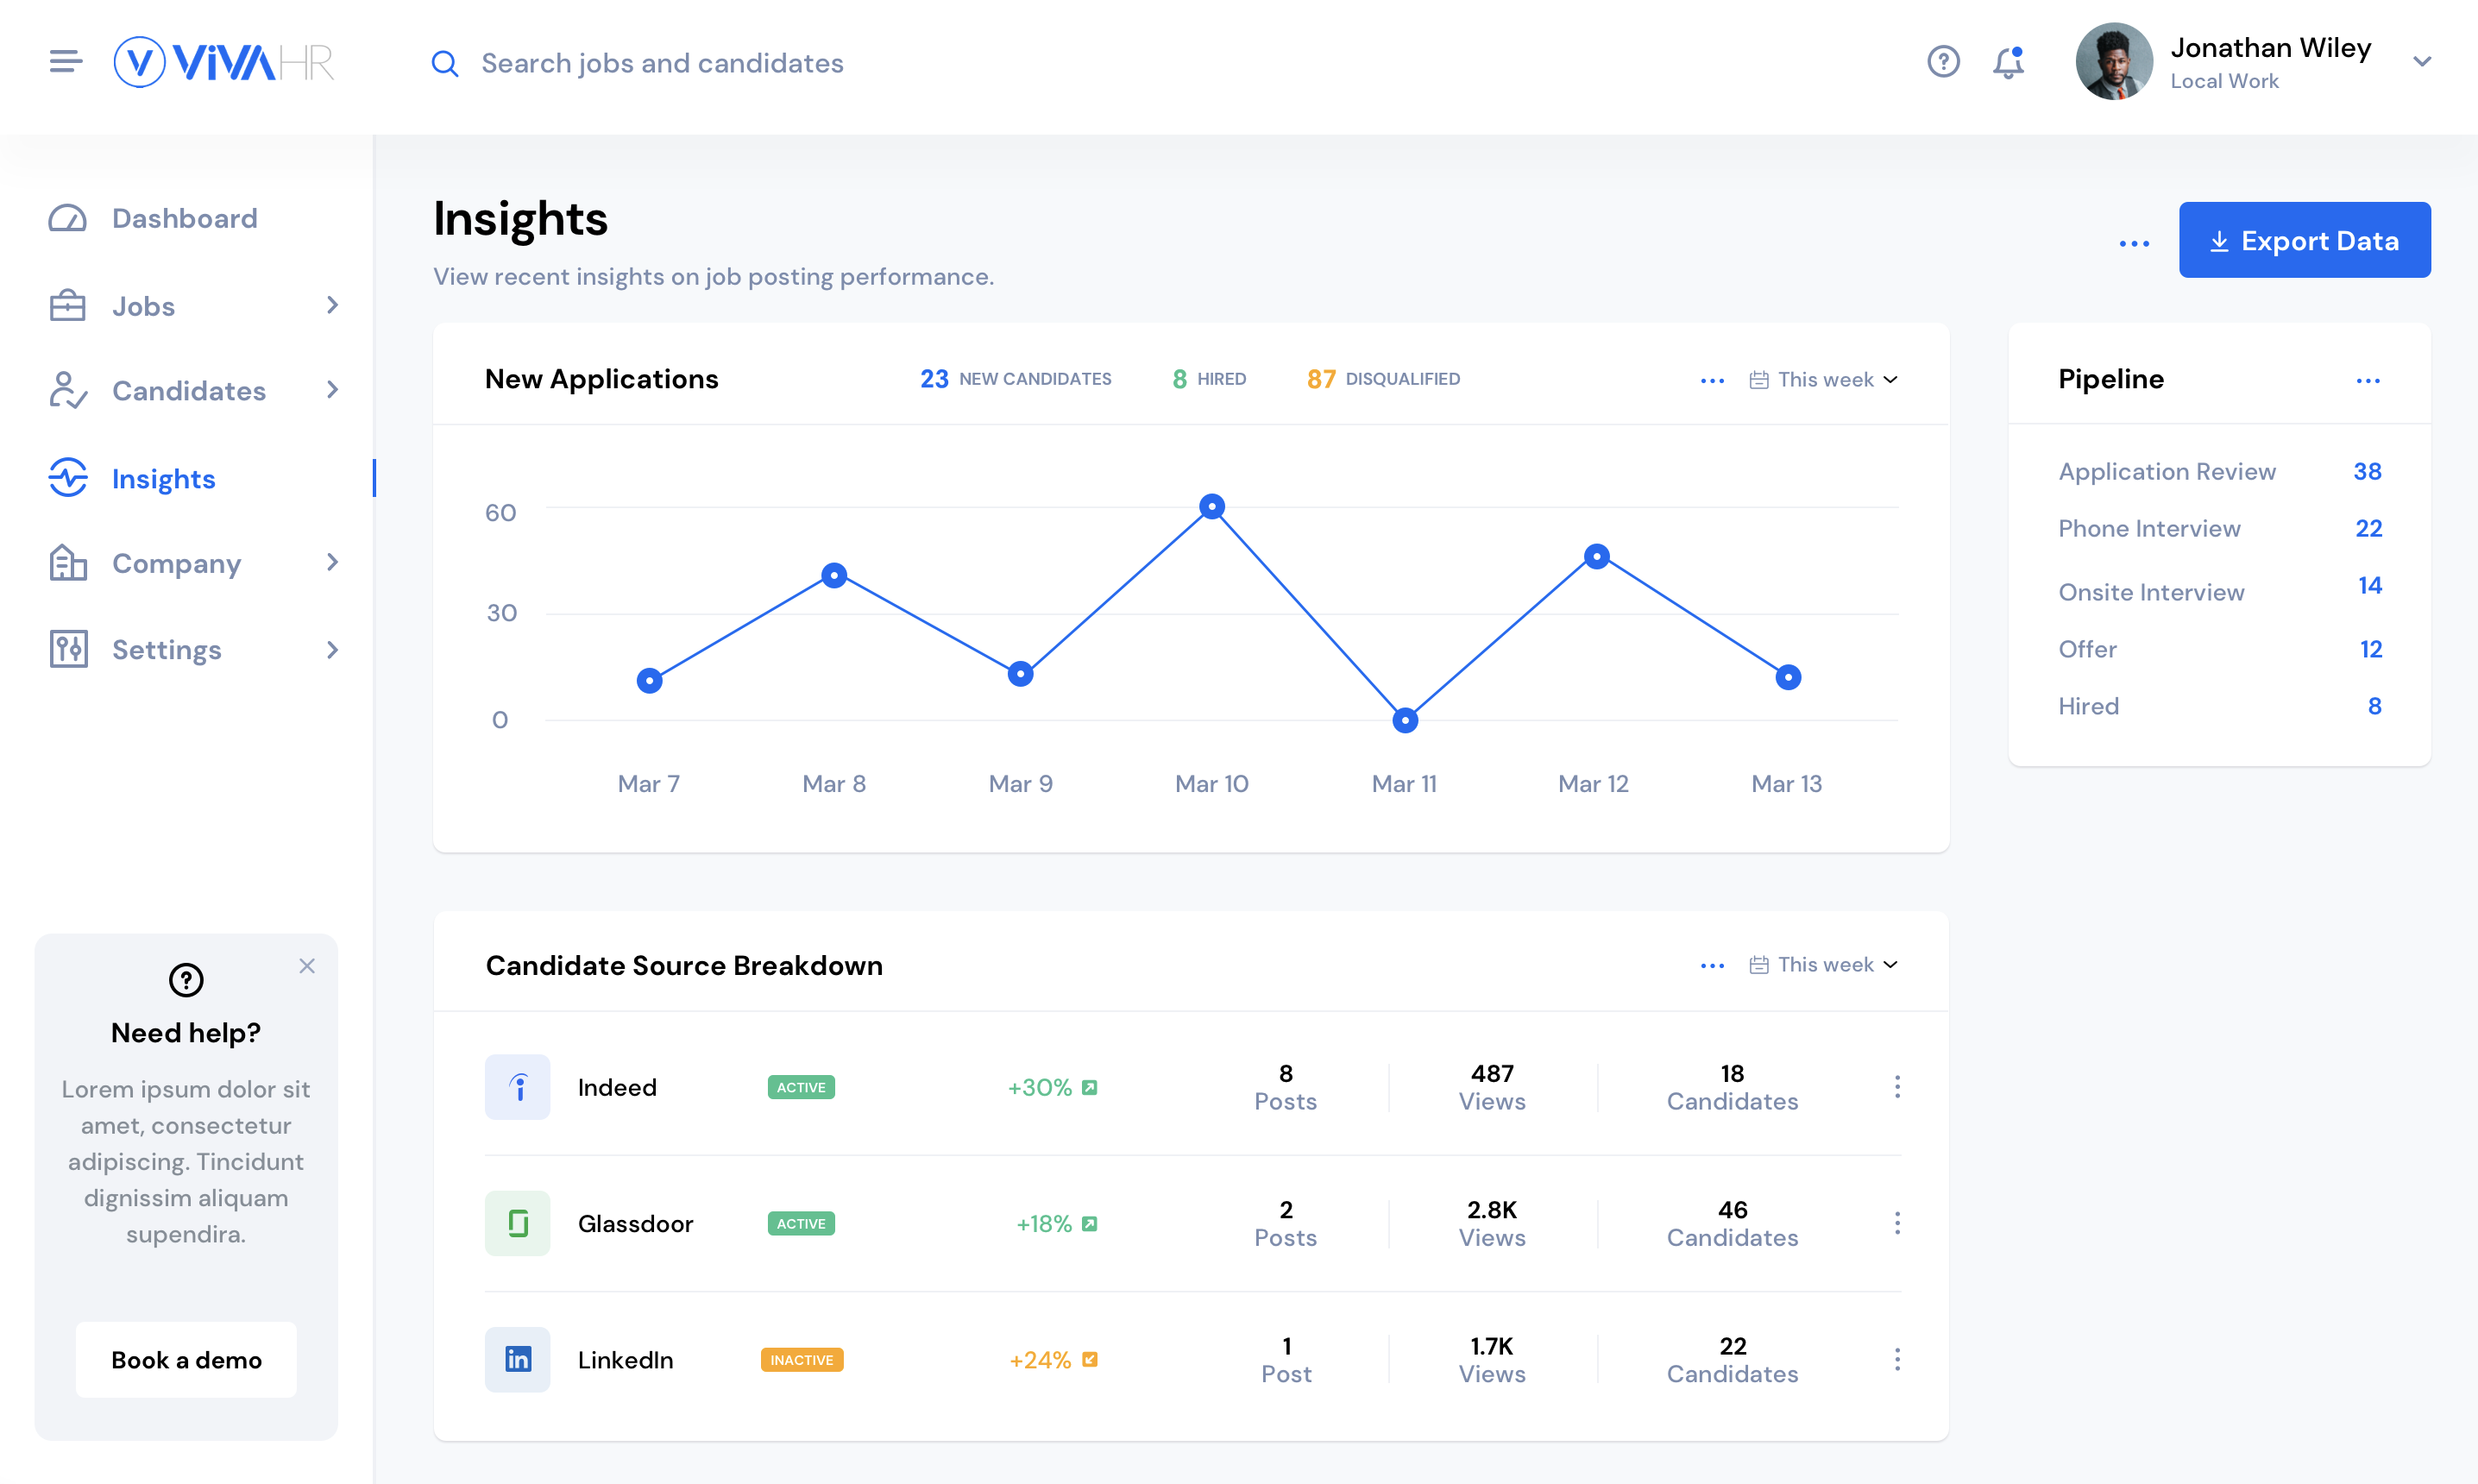Click the +30% trend arrow icon for Indeed
Image resolution: width=2478 pixels, height=1484 pixels.
(1090, 1087)
